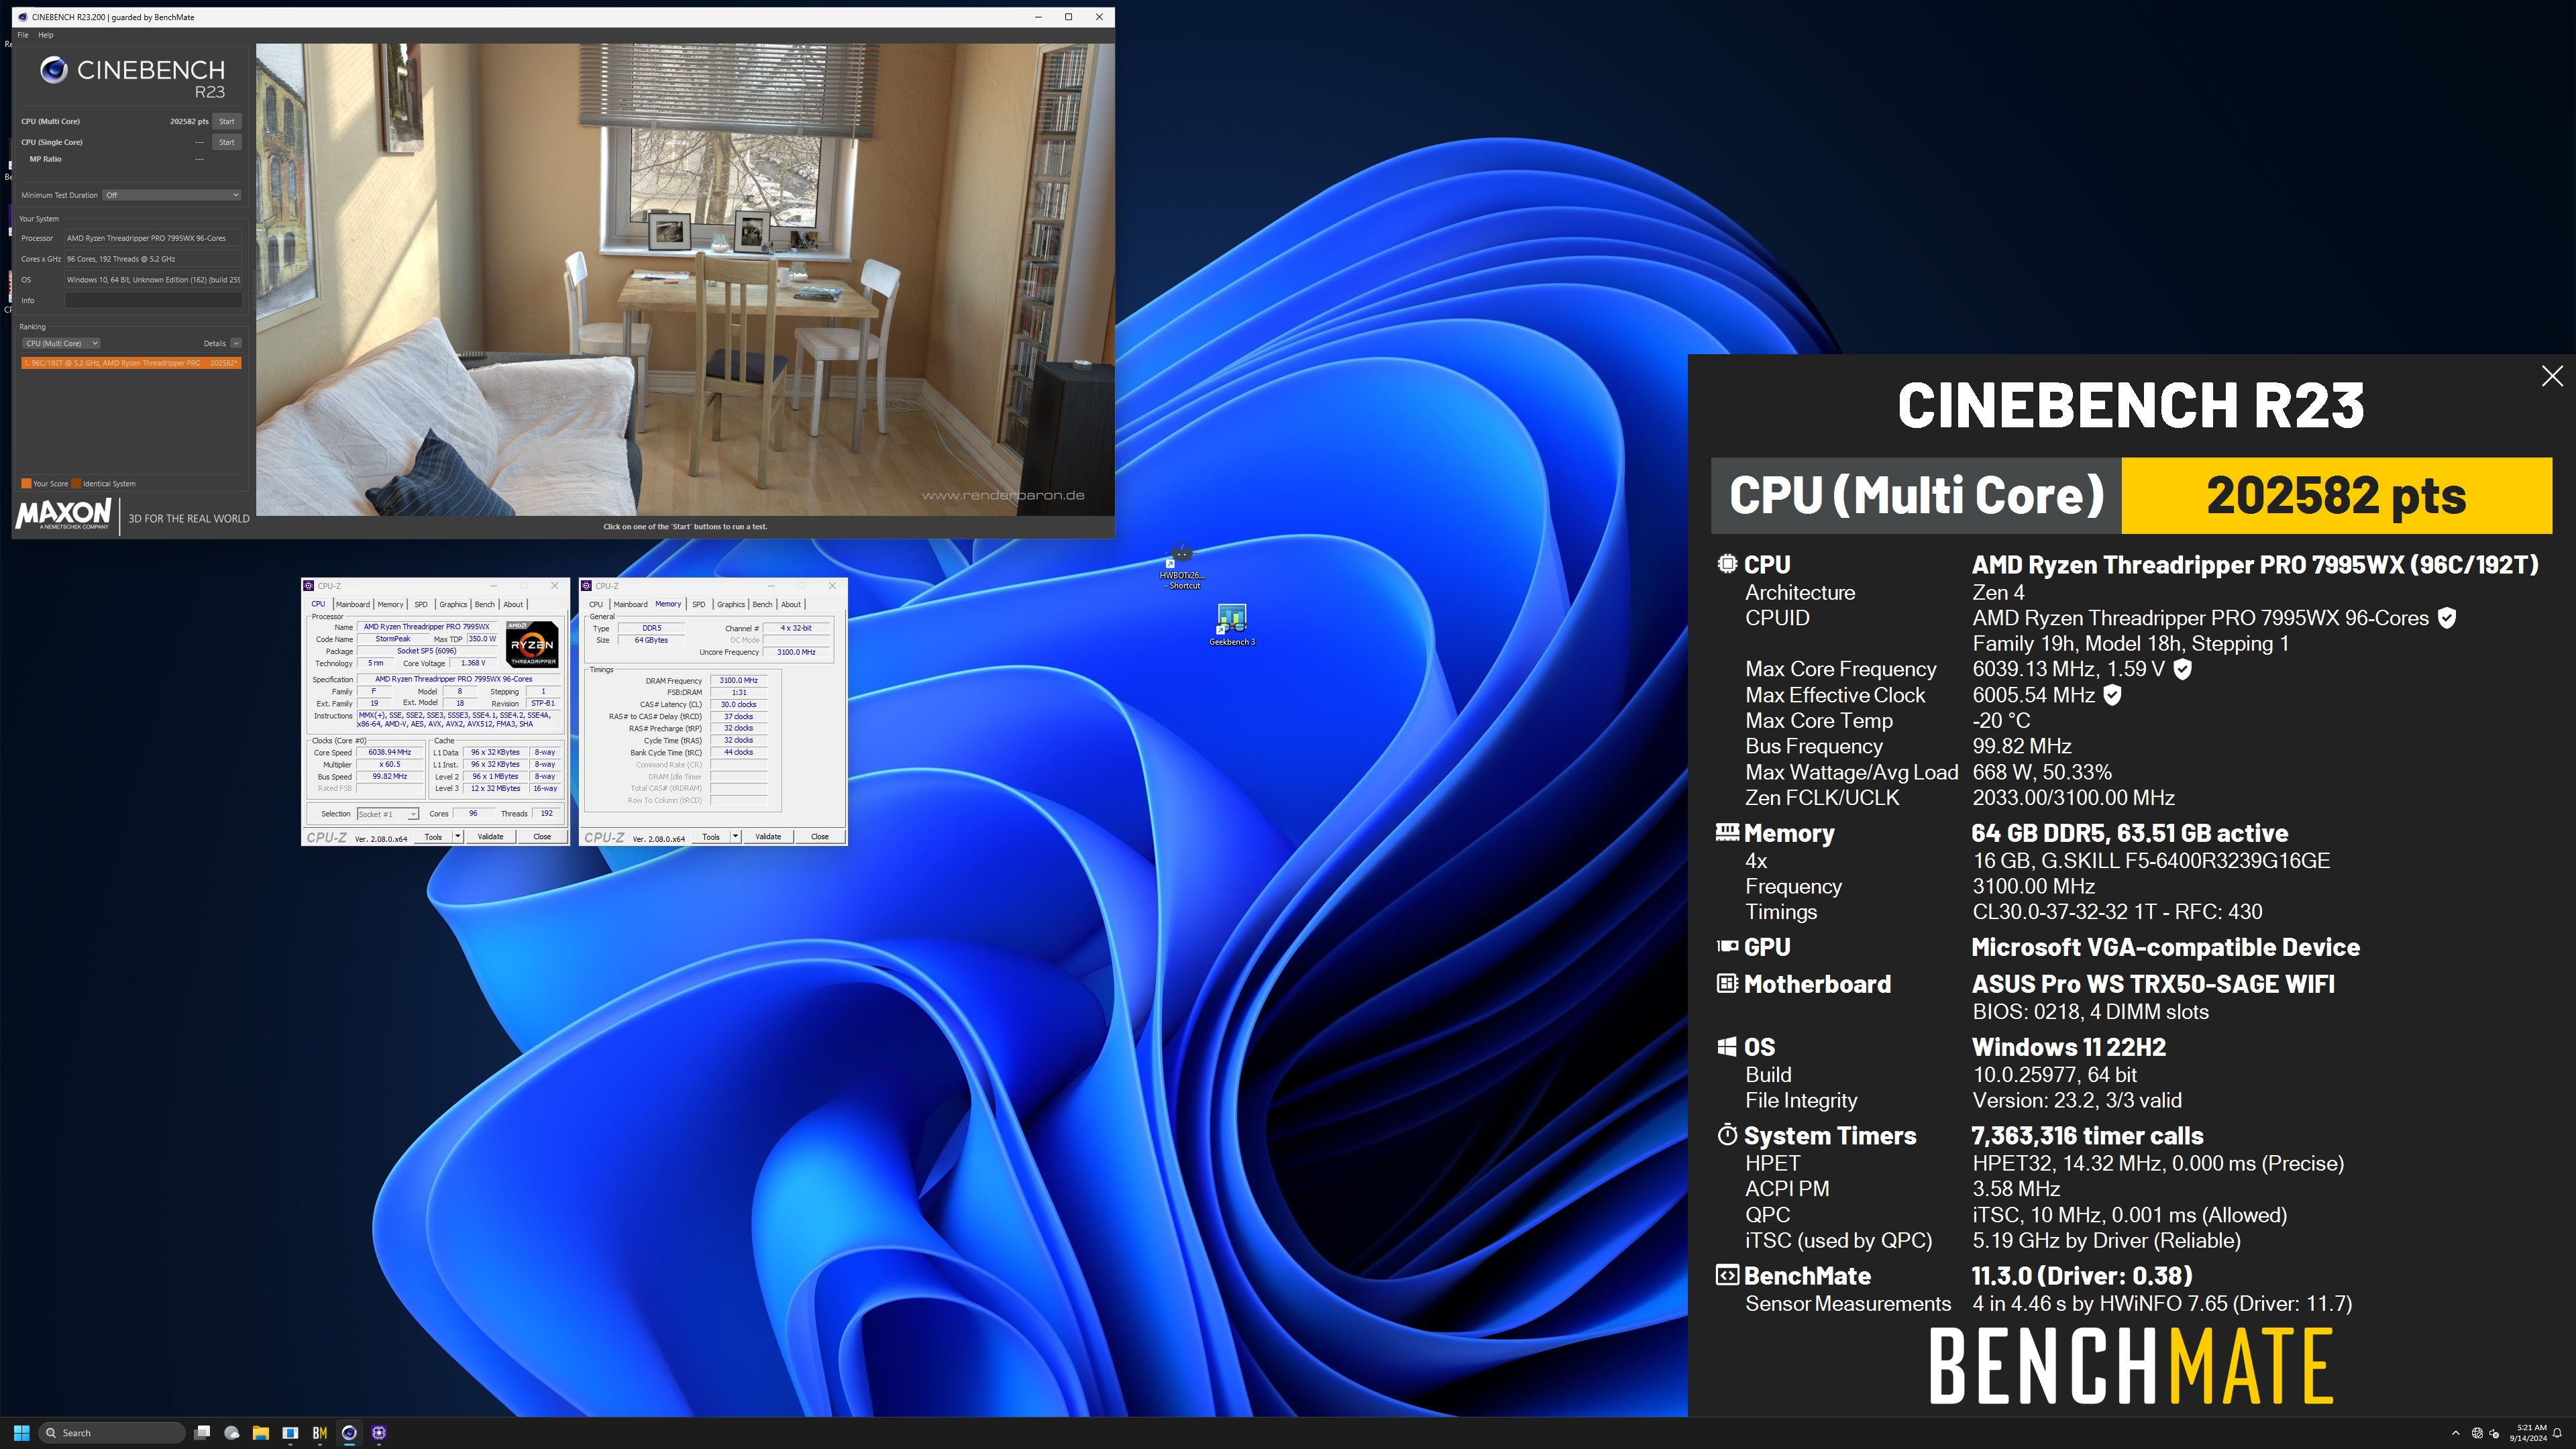The width and height of the screenshot is (2576, 1449).
Task: Click the Info text field in Cinebench
Action: (153, 300)
